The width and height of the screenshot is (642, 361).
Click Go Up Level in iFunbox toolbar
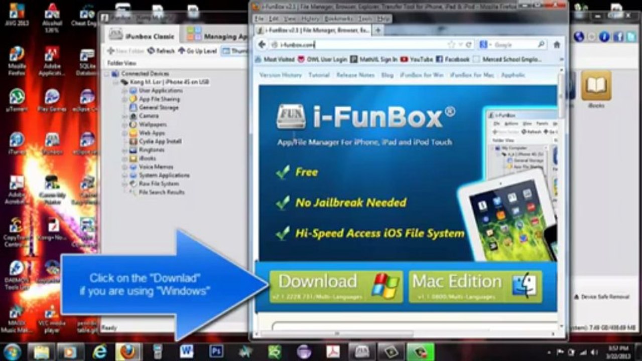click(198, 51)
